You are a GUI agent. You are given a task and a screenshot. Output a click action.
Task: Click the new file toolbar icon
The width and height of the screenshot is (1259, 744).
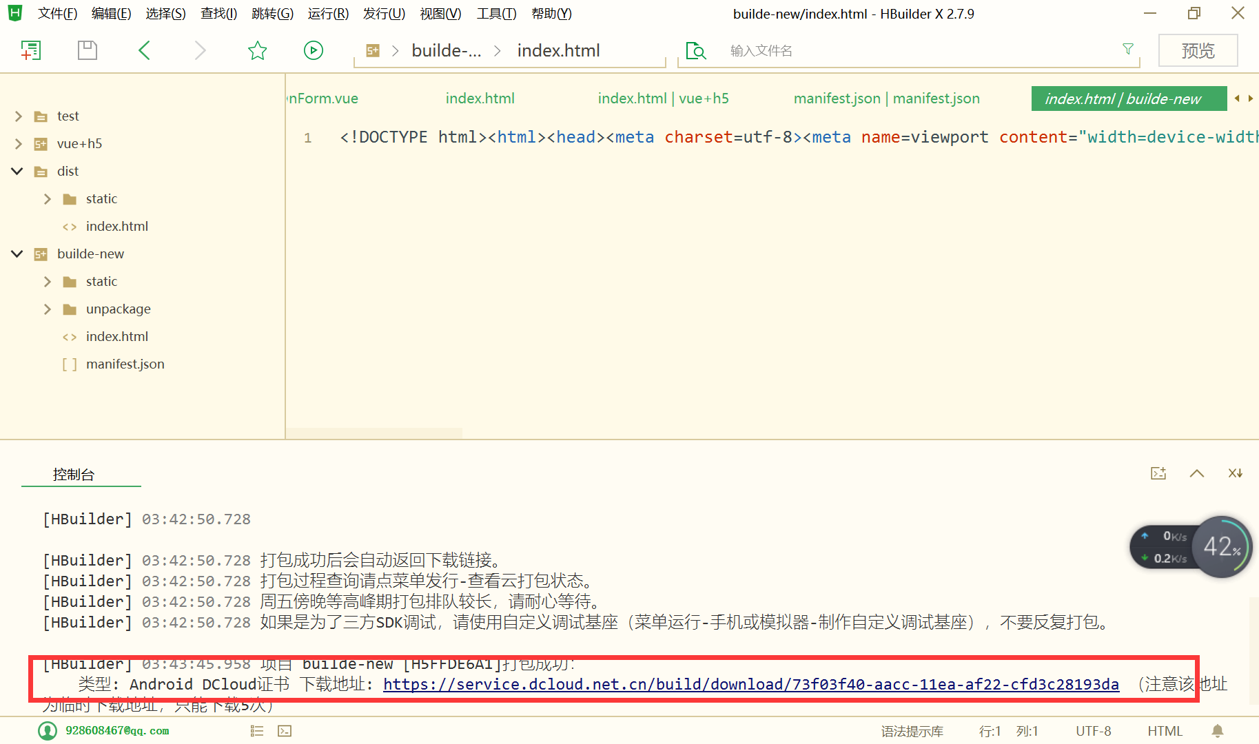point(31,50)
